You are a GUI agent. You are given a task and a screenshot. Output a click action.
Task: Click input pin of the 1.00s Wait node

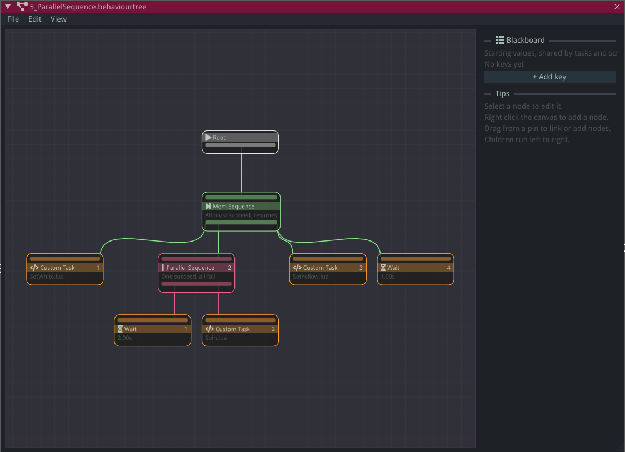pos(416,259)
